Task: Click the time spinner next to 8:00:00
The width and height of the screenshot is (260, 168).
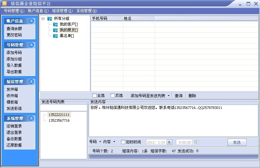Action: pyautogui.click(x=195, y=142)
